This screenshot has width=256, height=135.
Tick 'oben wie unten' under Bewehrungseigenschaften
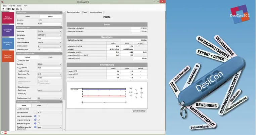(x=18, y=60)
